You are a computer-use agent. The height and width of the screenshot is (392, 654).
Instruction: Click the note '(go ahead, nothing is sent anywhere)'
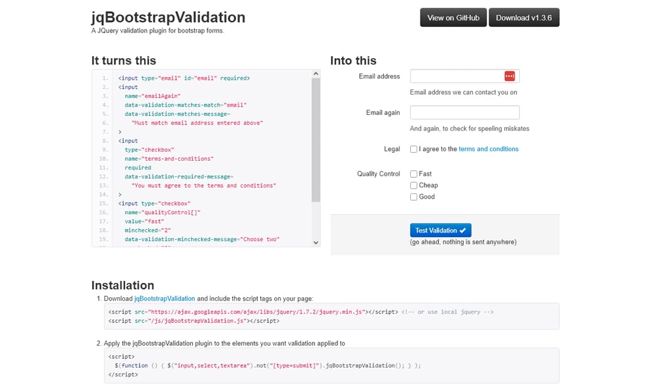(x=463, y=242)
